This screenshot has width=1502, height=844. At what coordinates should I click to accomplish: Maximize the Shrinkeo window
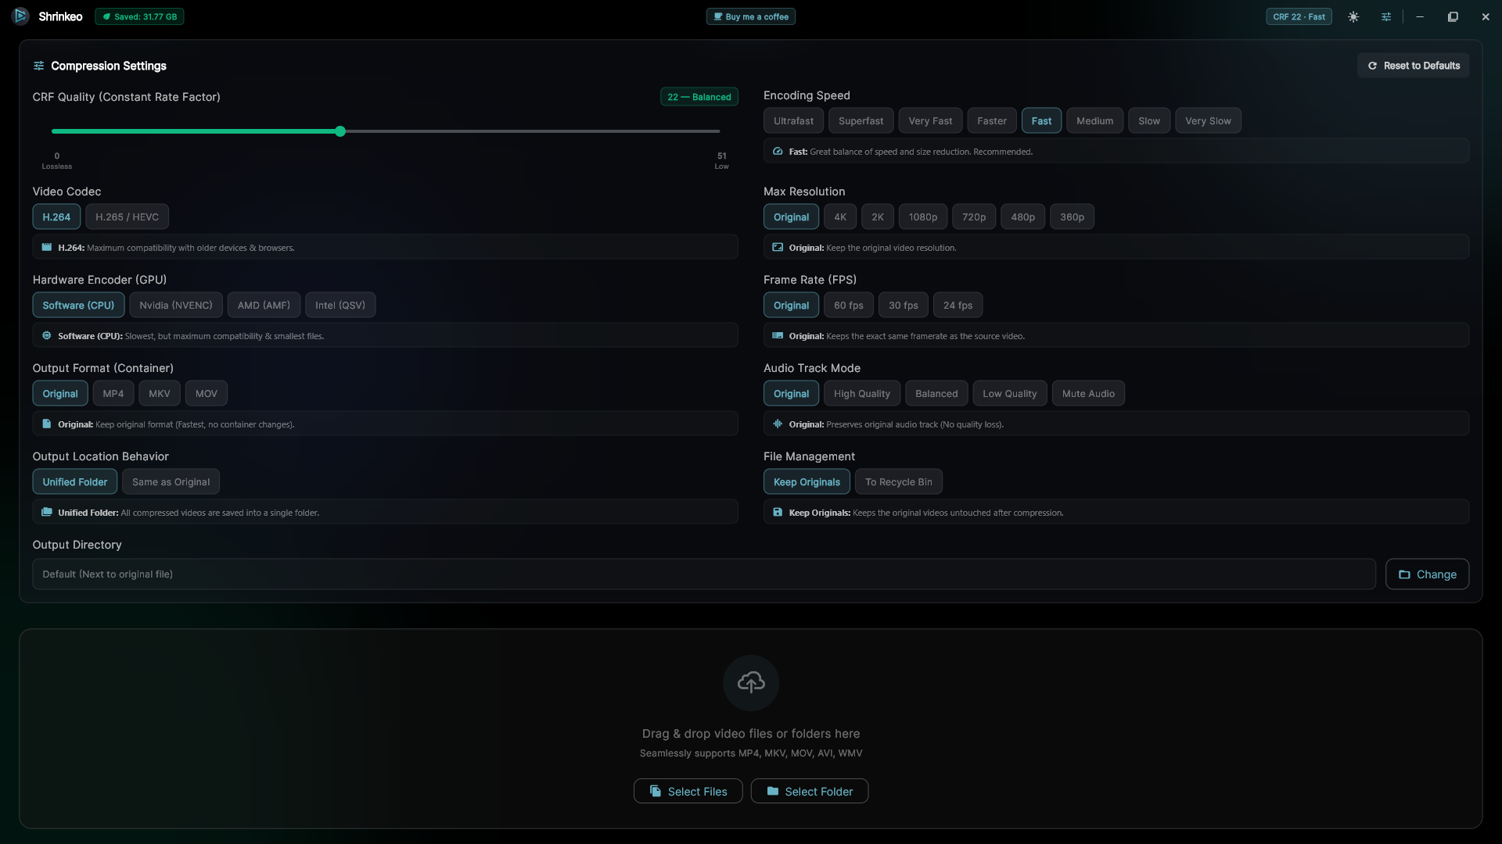[x=1453, y=16]
